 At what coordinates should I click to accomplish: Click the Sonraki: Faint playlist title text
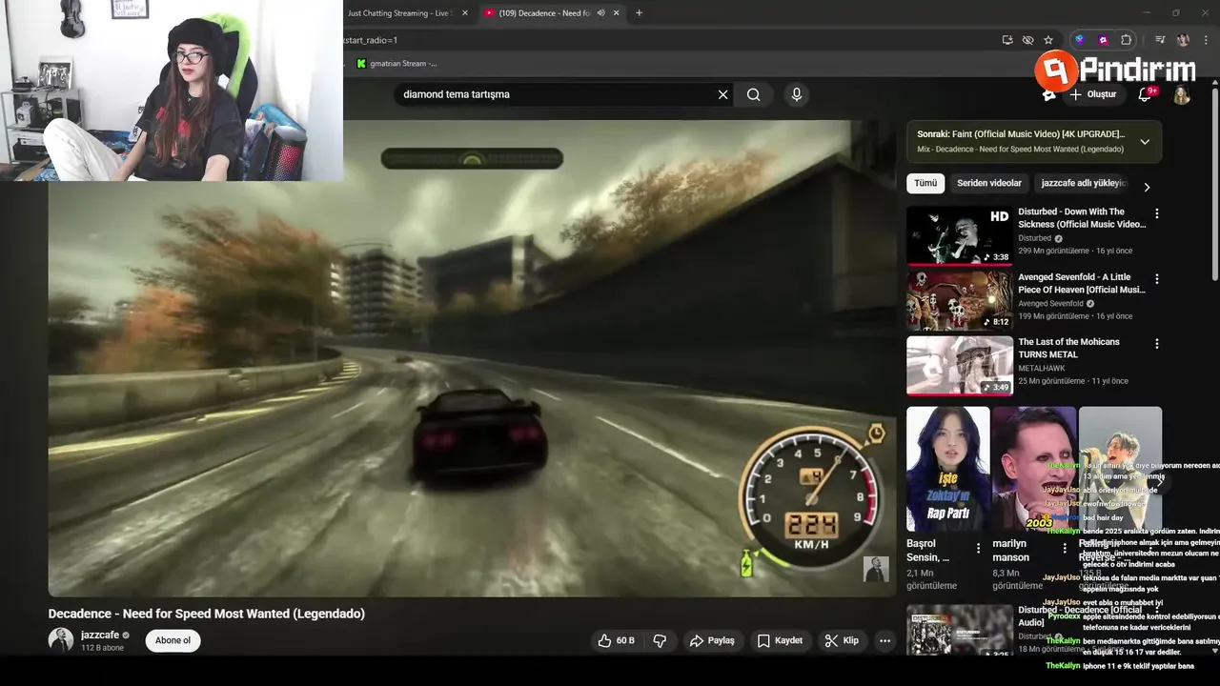click(1021, 134)
